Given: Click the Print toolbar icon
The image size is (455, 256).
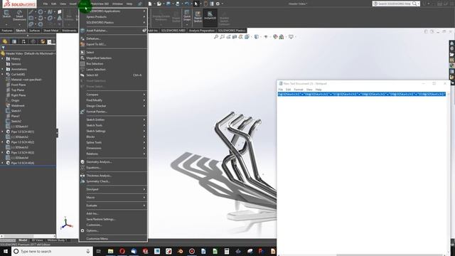Looking at the screenshot, I should [x=178, y=4].
